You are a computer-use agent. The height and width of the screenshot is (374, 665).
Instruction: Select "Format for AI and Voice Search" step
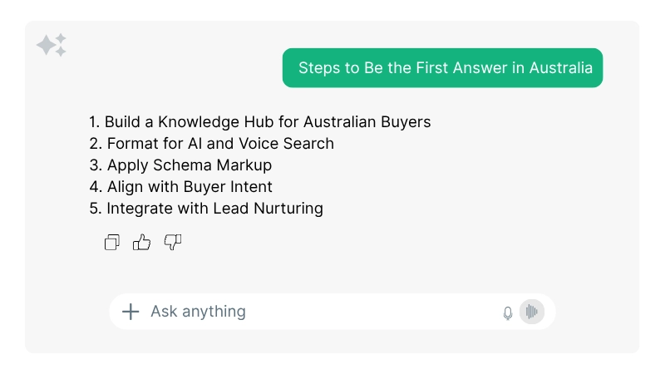coord(211,144)
